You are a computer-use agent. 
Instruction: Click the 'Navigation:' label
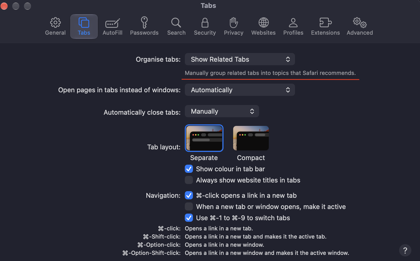[163, 195]
